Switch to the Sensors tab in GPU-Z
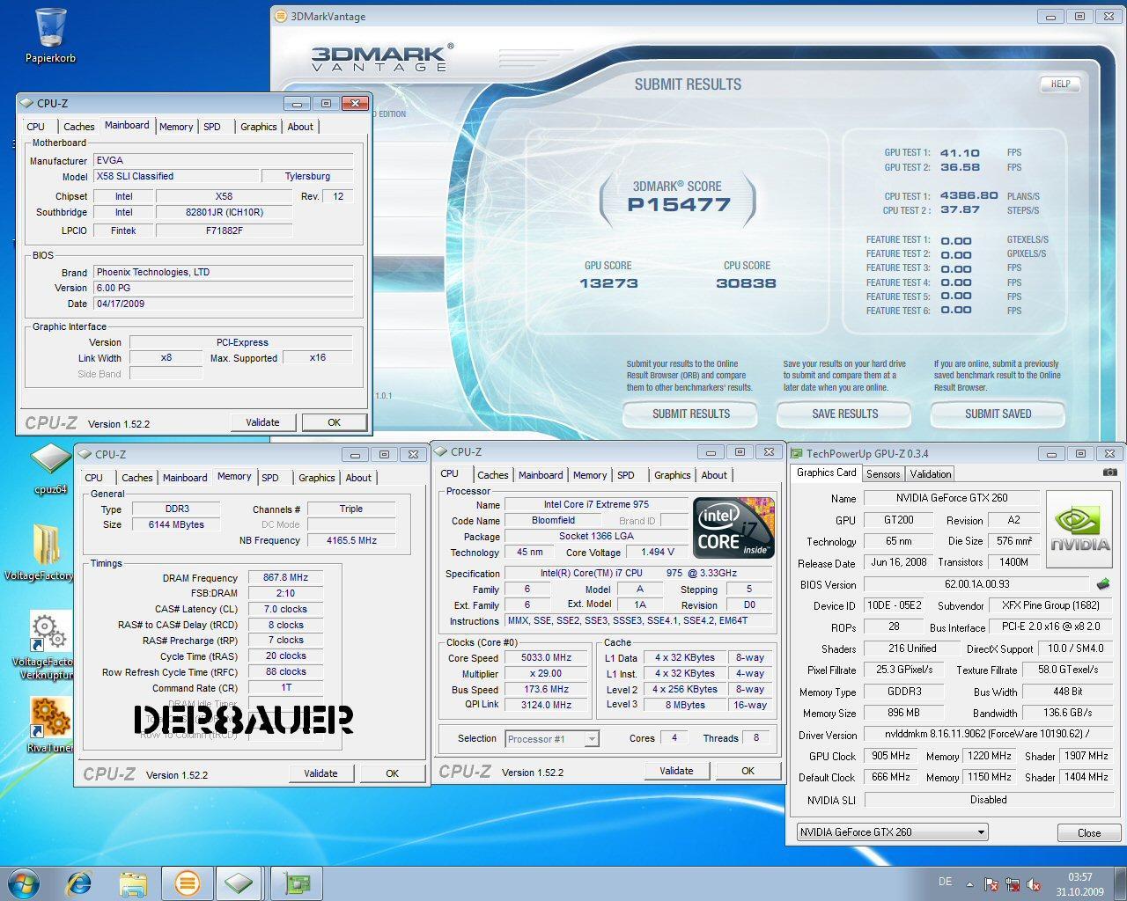Image resolution: width=1127 pixels, height=901 pixels. click(883, 474)
